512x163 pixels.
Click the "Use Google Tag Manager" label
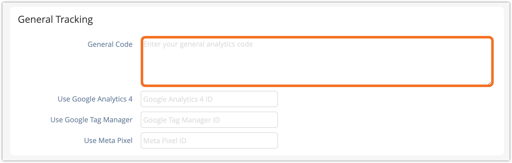(x=91, y=120)
